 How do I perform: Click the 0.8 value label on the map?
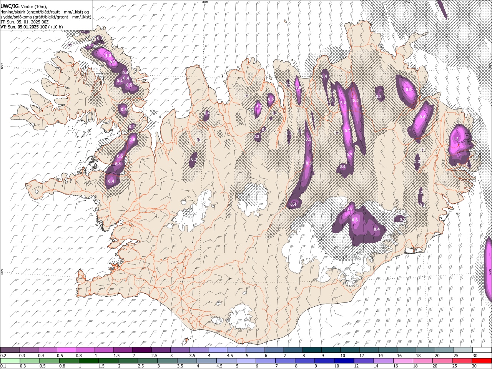(422, 117)
